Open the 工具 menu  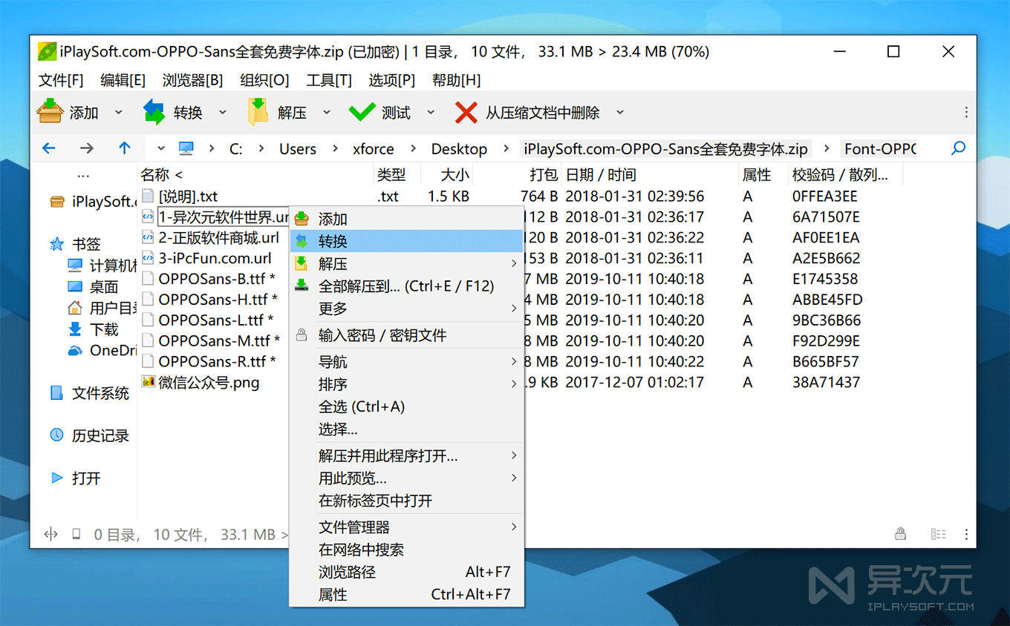[x=328, y=80]
